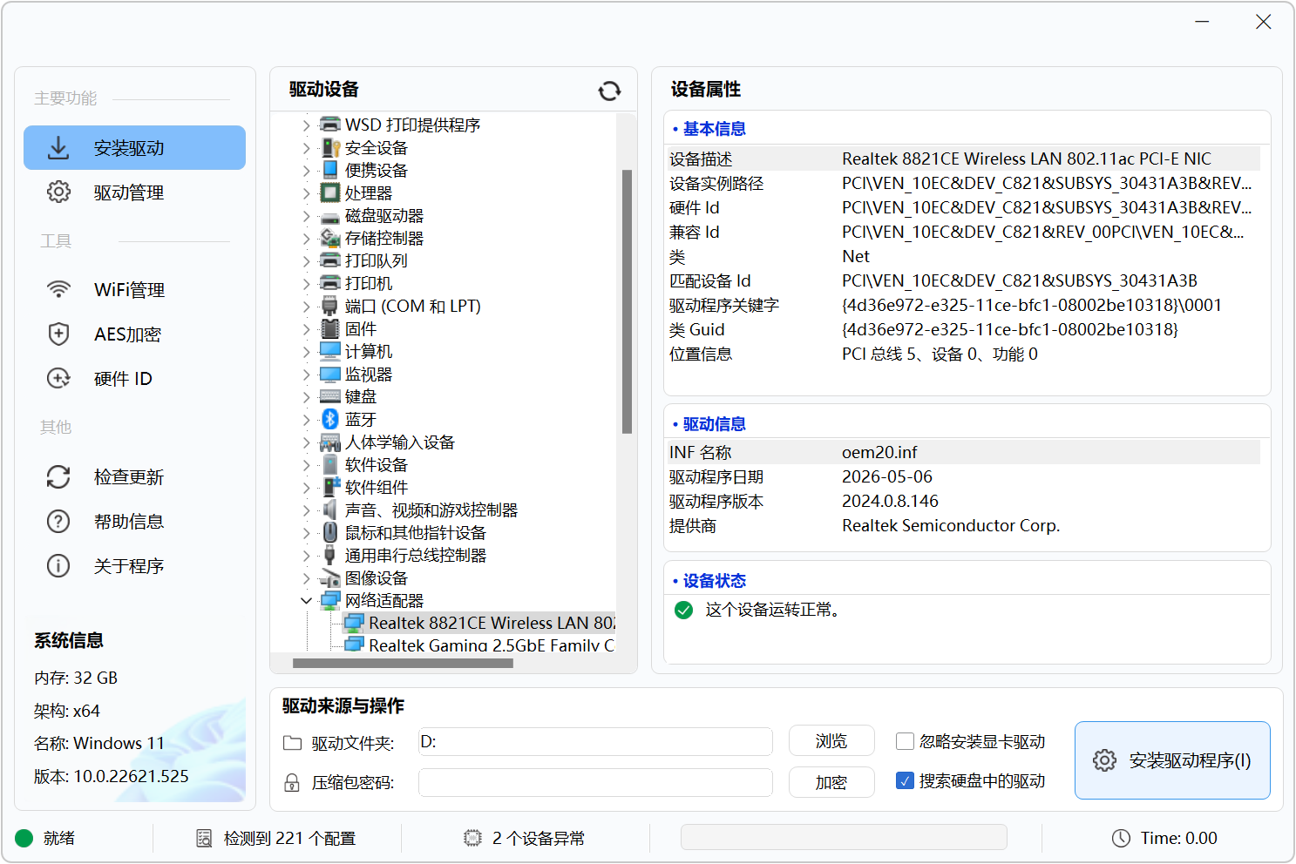This screenshot has height=864, width=1296.
Task: Click the AES加密 shield icon
Action: [58, 334]
